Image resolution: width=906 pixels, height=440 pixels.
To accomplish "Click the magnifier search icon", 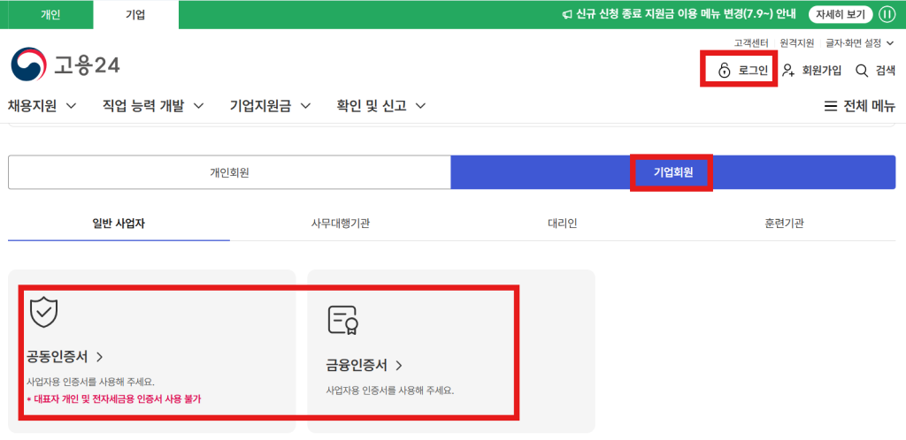I will (862, 71).
